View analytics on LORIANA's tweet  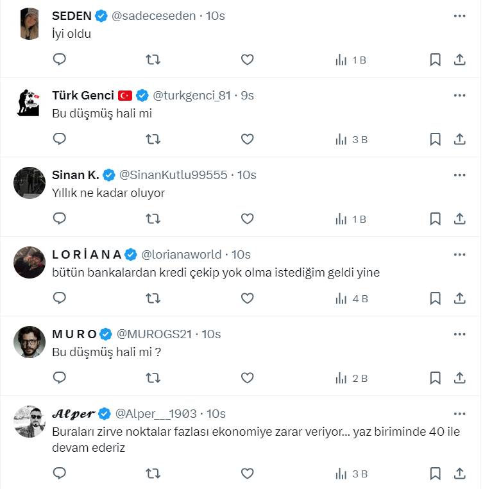click(351, 298)
